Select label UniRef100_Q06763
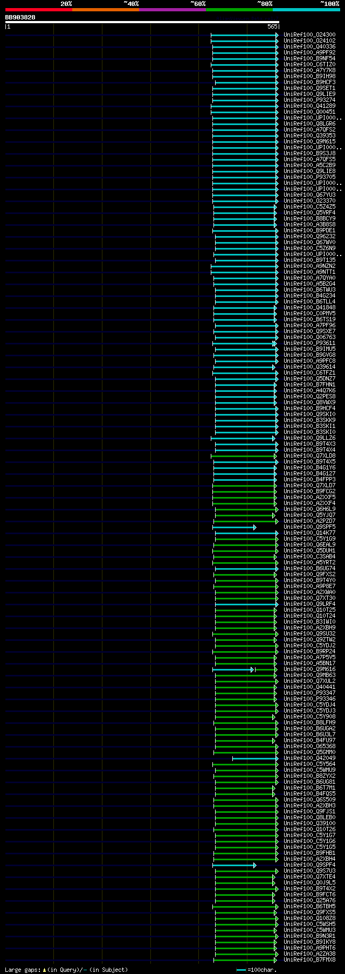345x974 pixels. coord(309,337)
